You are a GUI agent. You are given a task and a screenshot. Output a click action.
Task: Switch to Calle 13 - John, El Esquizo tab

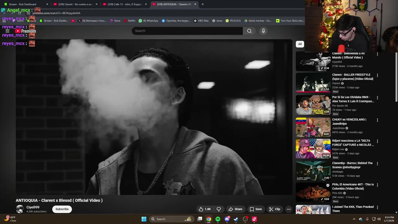click(124, 4)
